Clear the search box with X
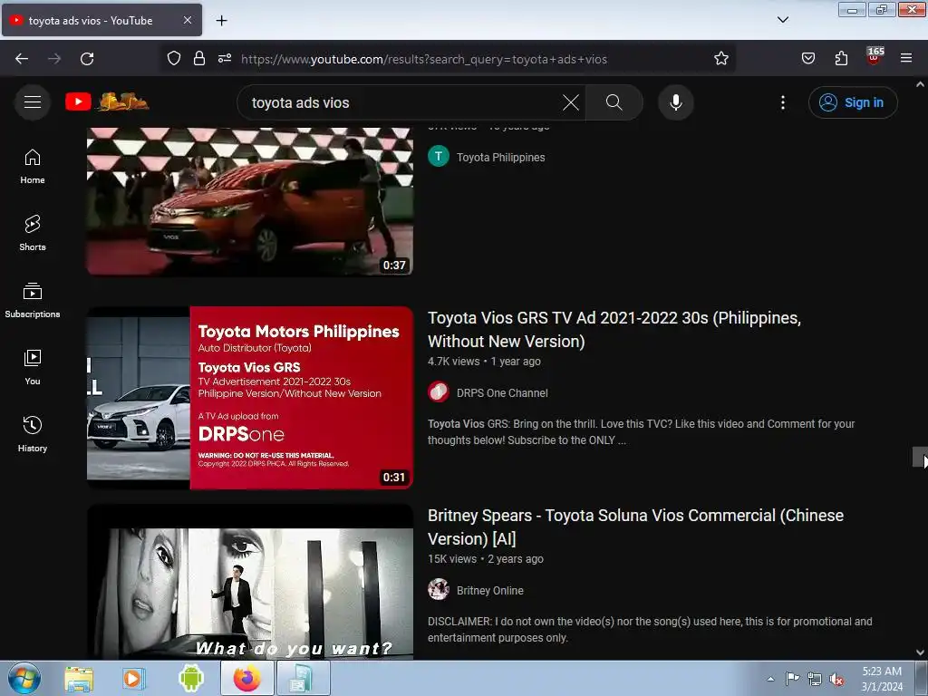 click(x=571, y=102)
